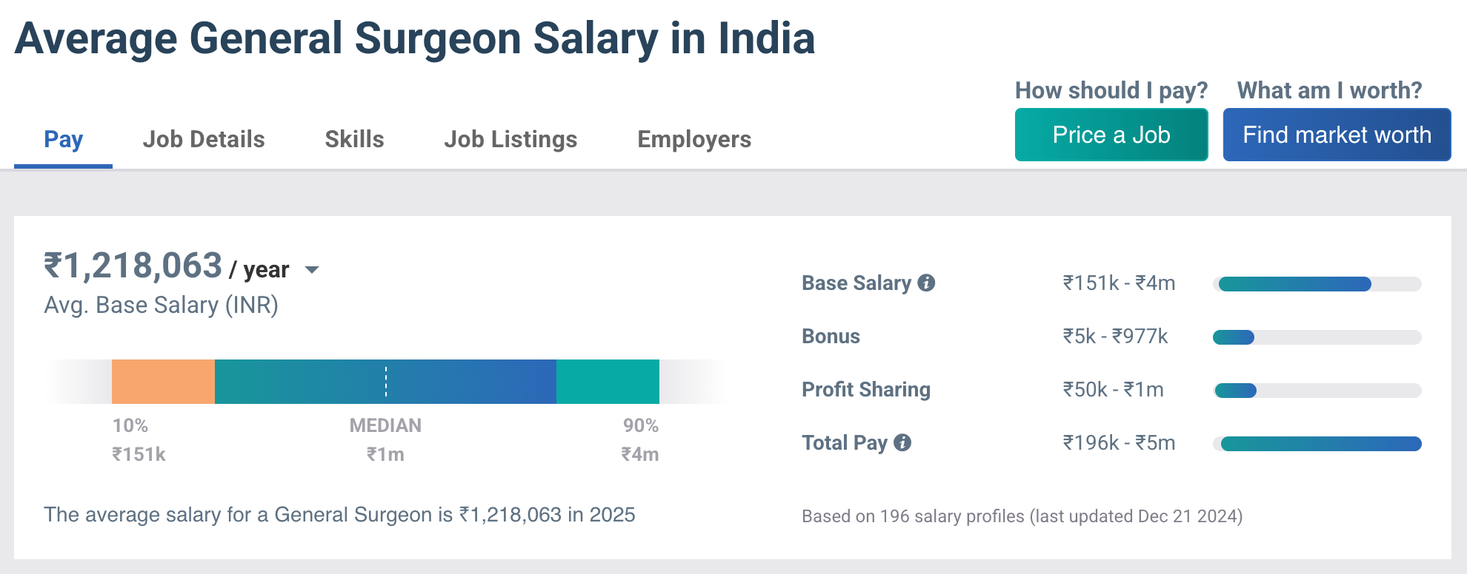Open the Job Listings tab
Image resolution: width=1467 pixels, height=574 pixels.
click(x=510, y=138)
